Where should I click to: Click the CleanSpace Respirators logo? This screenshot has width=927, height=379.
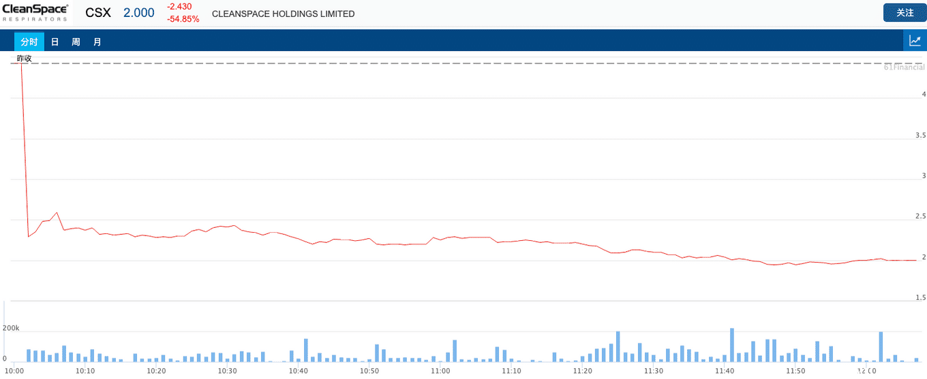click(x=35, y=13)
